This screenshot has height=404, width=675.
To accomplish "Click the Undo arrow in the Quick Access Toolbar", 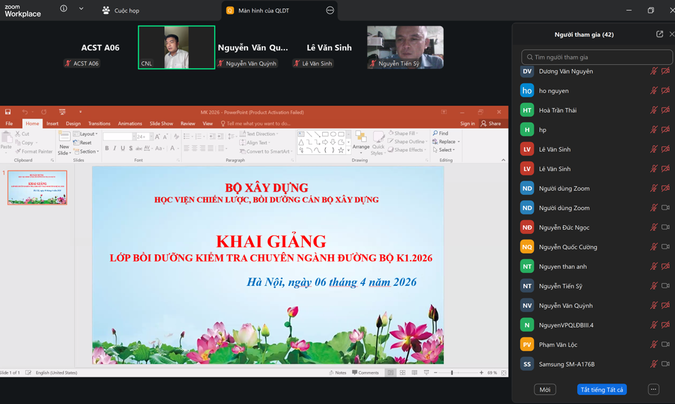I will (25, 112).
